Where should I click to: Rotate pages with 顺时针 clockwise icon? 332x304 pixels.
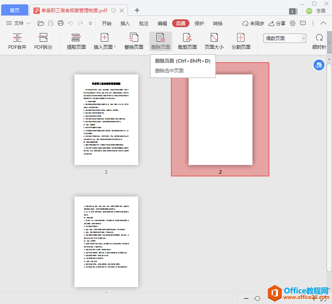(319, 38)
